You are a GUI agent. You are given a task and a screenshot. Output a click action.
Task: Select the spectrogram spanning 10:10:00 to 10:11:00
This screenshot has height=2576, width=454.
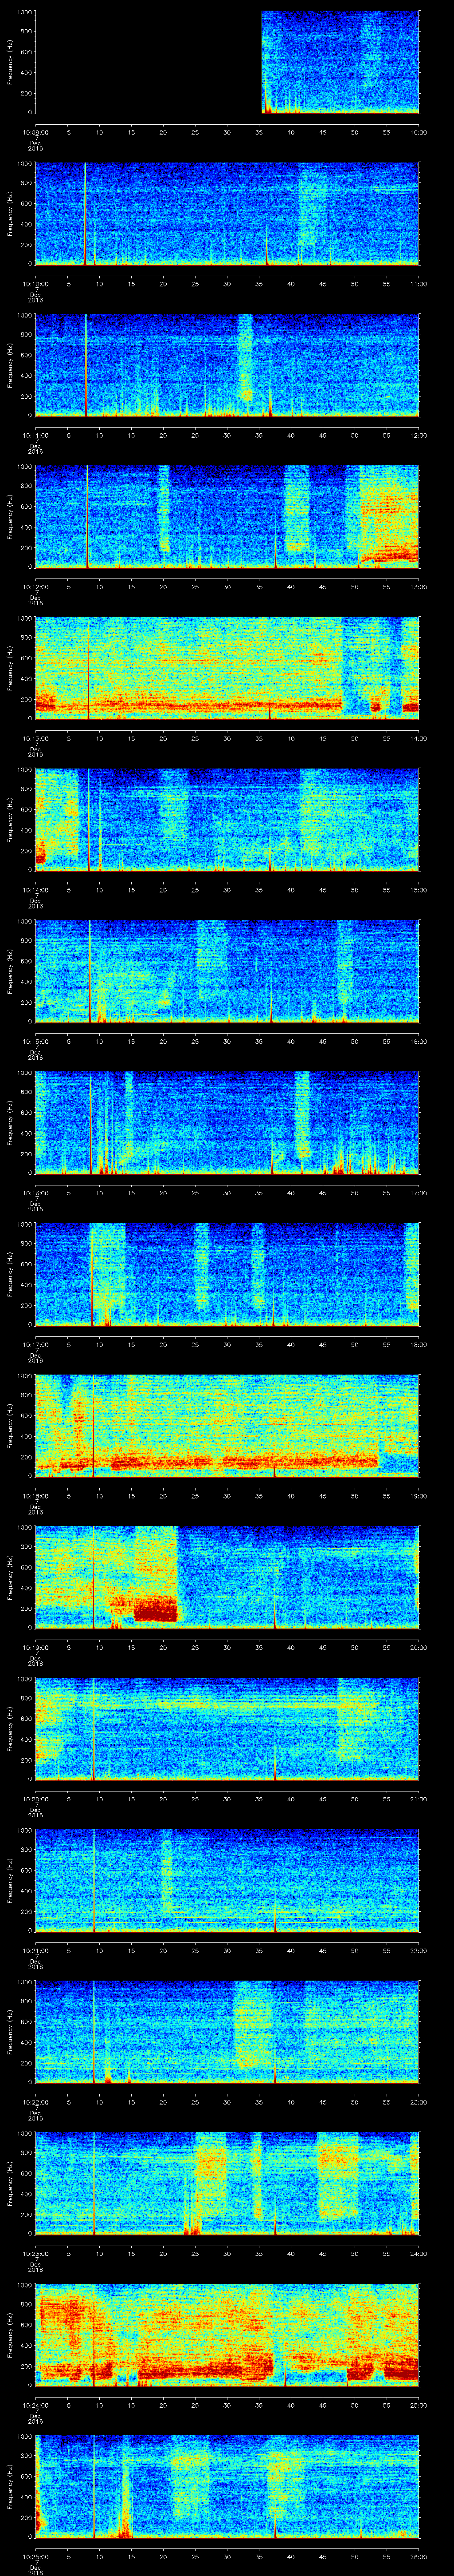(x=227, y=214)
